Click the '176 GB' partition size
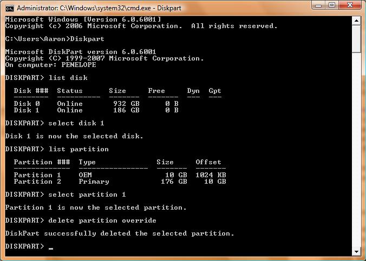This screenshot has height=261, width=366. pos(174,182)
